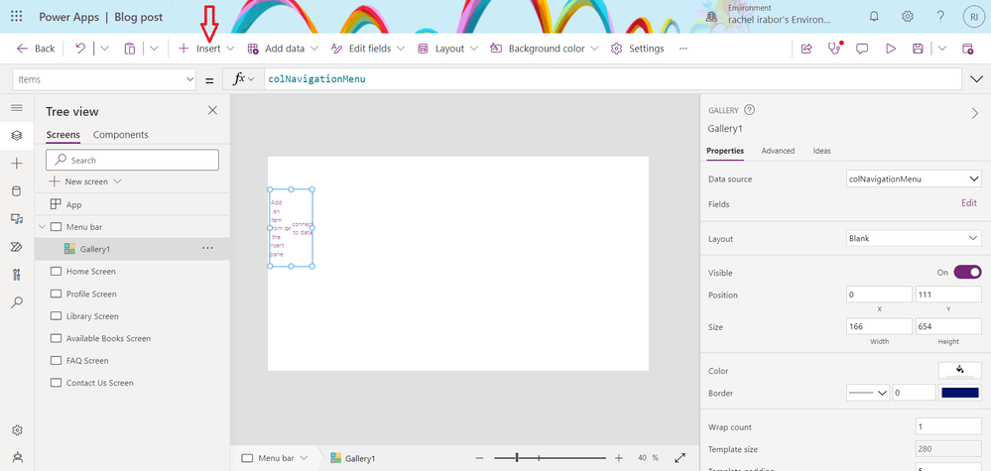991x471 pixels.
Task: Click the dark blue border color swatch
Action: 960,393
